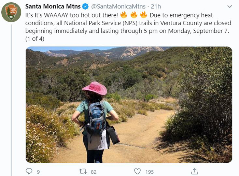Click the middle fire emoji
The height and width of the screenshot is (176, 239).
point(134,15)
